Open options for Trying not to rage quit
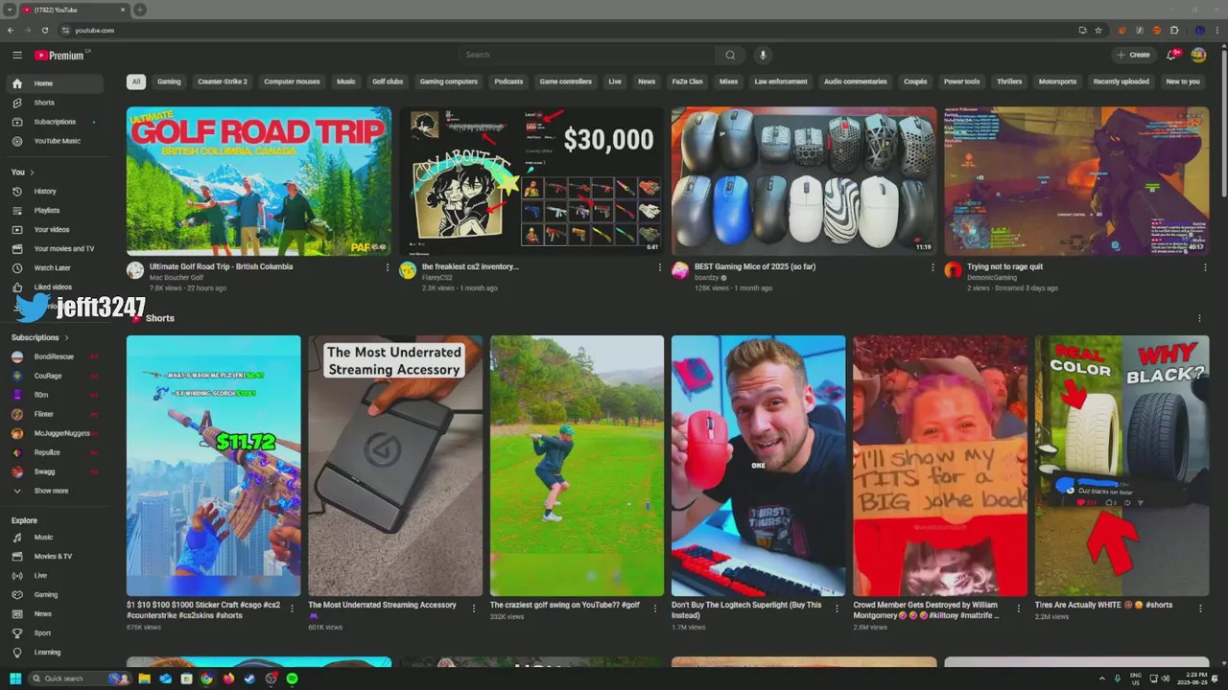The width and height of the screenshot is (1228, 690). point(1205,267)
